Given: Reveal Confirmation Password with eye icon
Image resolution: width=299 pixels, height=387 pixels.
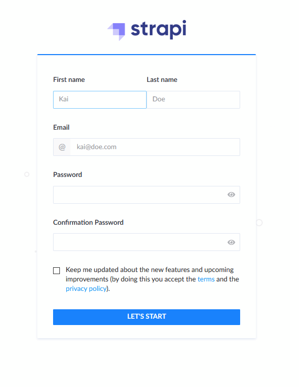Looking at the screenshot, I should [x=231, y=243].
